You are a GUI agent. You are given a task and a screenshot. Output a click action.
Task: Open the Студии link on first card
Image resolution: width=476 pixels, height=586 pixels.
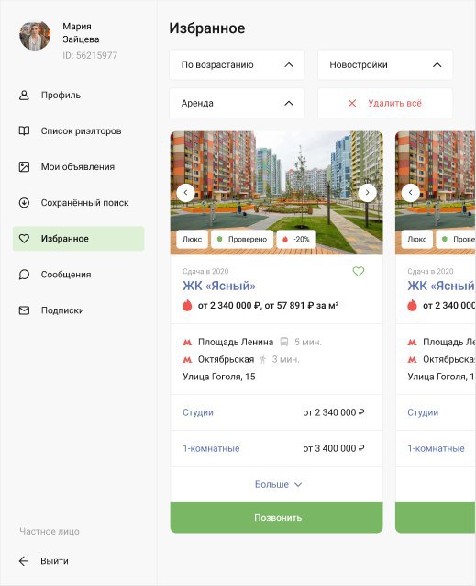pyautogui.click(x=198, y=412)
